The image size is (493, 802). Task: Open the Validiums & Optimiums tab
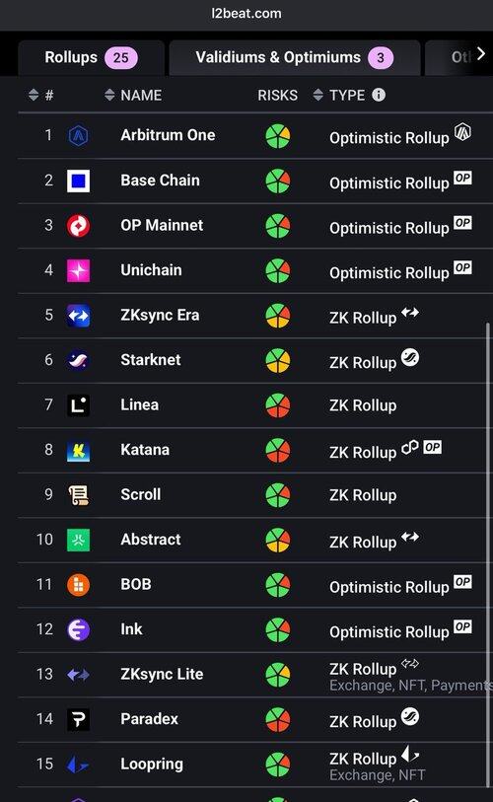pyautogui.click(x=295, y=58)
